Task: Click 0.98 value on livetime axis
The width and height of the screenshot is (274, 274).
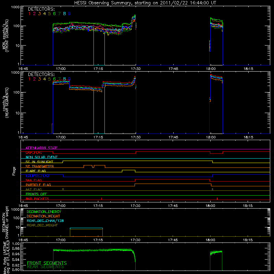Action: click(16, 248)
